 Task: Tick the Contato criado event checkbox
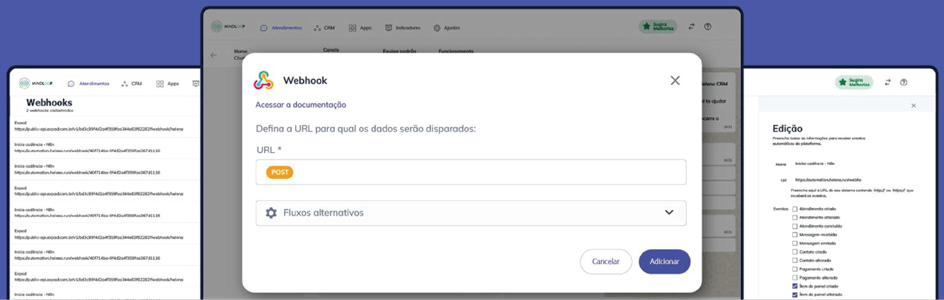tap(795, 252)
